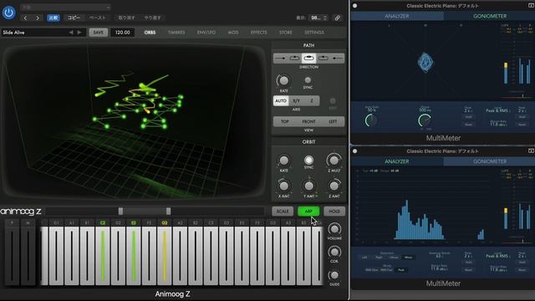
Task: Toggle the blue compare button in header
Action: pyautogui.click(x=53, y=18)
